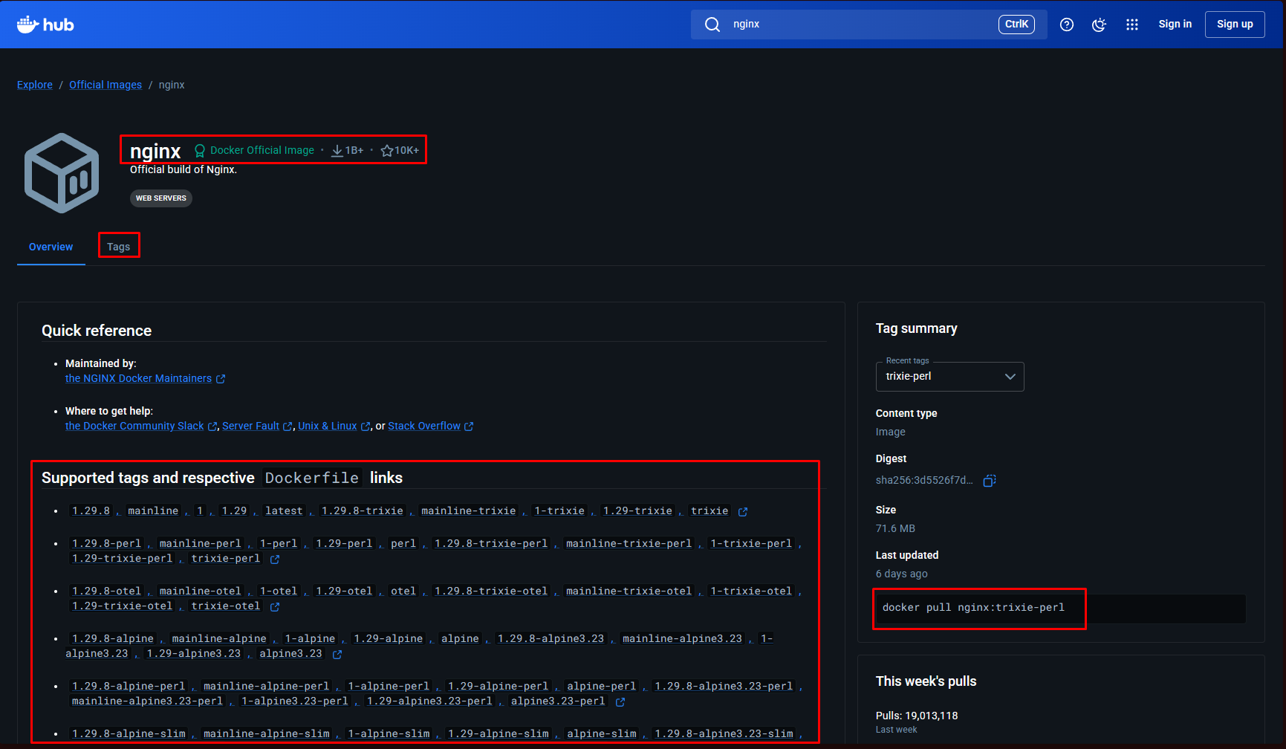Screen dimensions: 1286x749
Task: Open the Unix & Linux link
Action: 328,426
